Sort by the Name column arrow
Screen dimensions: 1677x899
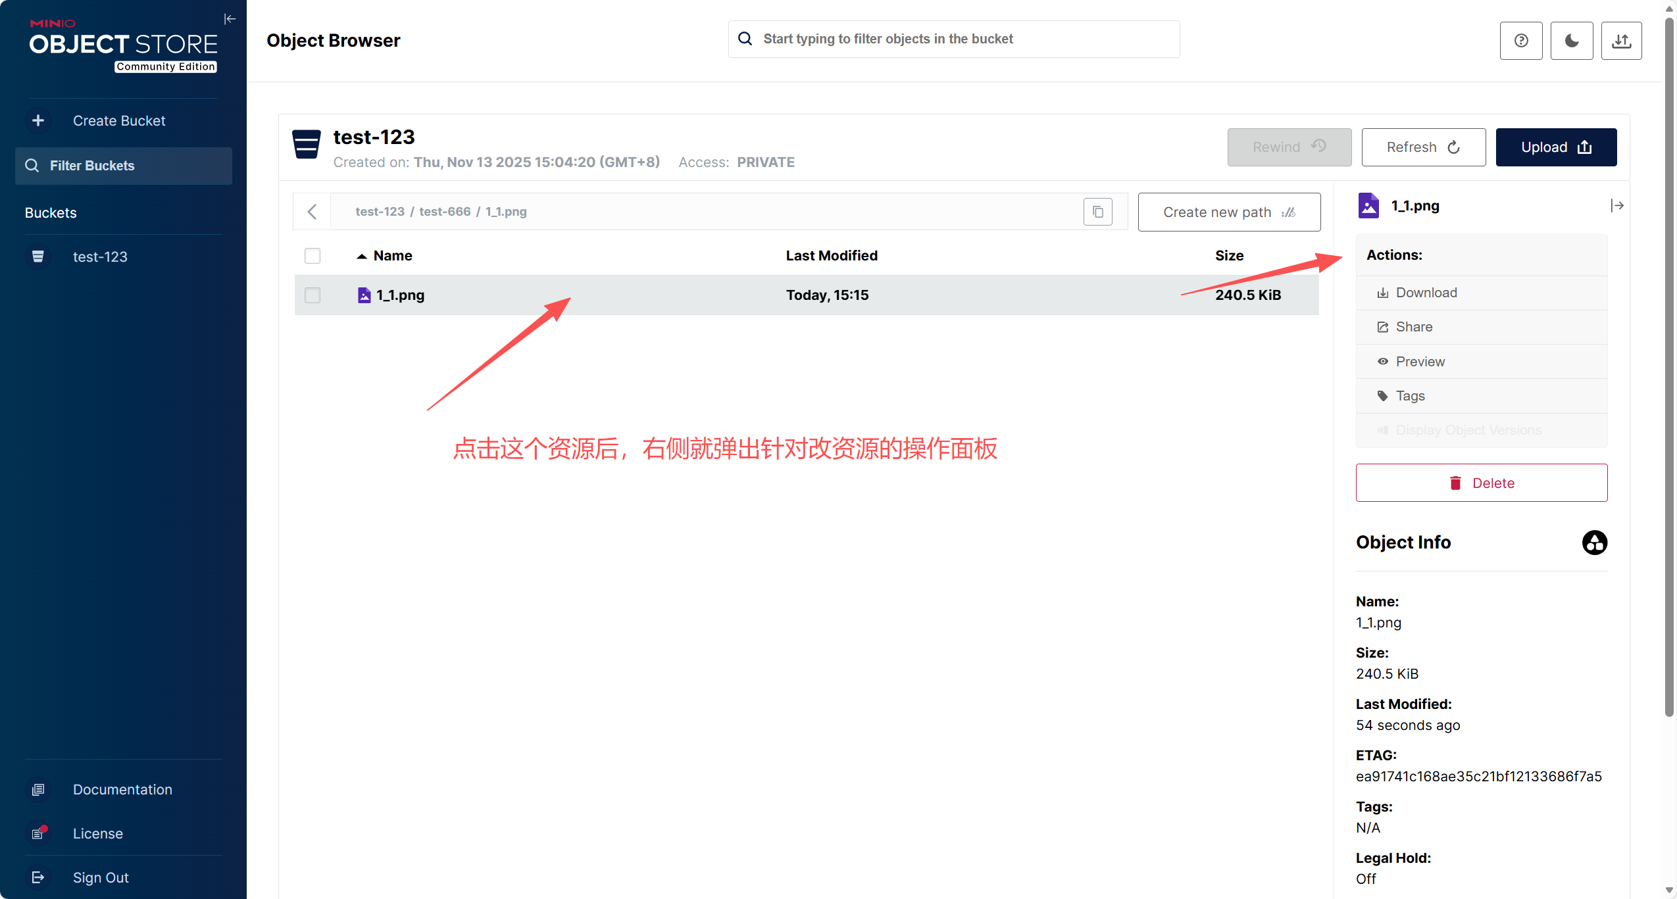[x=361, y=256]
